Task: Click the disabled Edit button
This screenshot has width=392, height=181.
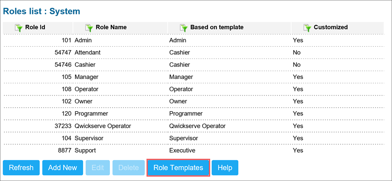Action: click(98, 168)
